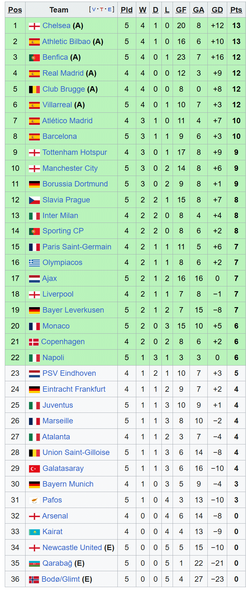
Task: Open the Newcastle United team link
Action: tap(72, 548)
